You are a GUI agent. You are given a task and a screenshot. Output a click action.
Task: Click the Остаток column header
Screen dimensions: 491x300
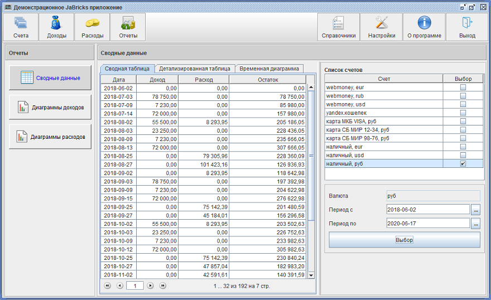click(x=268, y=80)
